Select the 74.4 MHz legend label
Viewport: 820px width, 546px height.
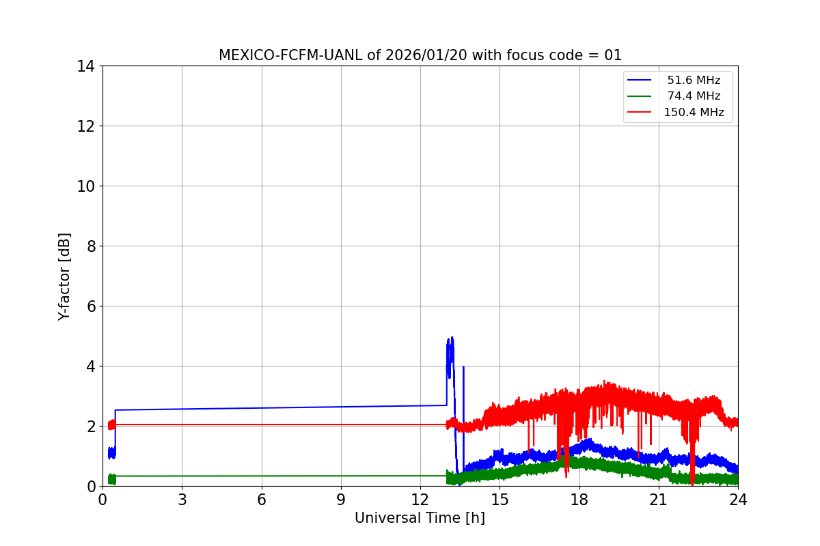click(x=694, y=96)
